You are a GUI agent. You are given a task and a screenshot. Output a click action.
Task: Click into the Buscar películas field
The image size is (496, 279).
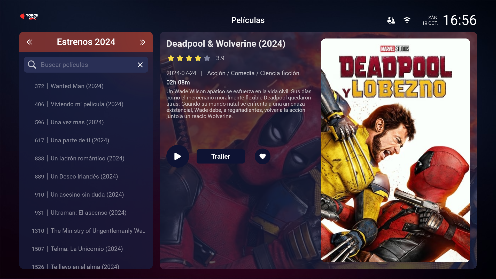85,65
